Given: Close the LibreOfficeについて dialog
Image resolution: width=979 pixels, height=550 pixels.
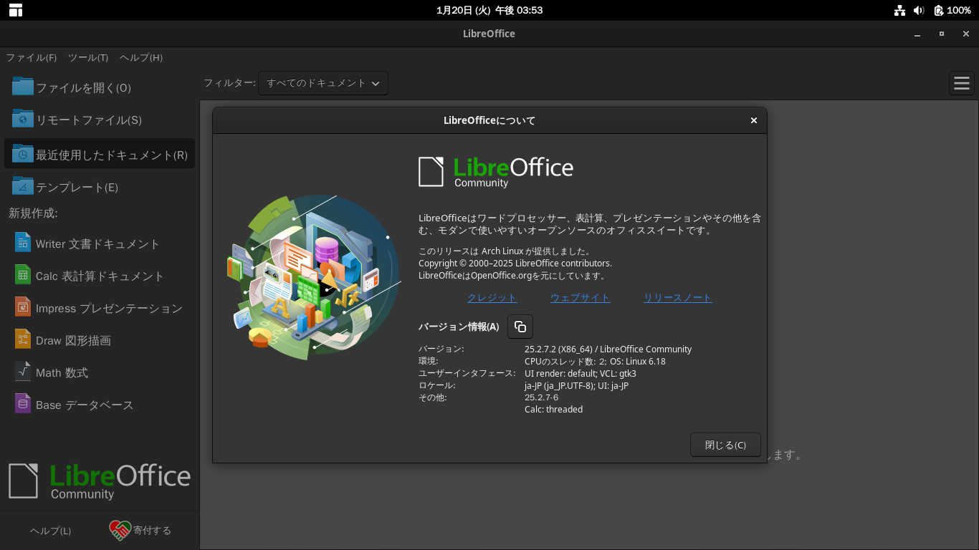Looking at the screenshot, I should pyautogui.click(x=754, y=120).
